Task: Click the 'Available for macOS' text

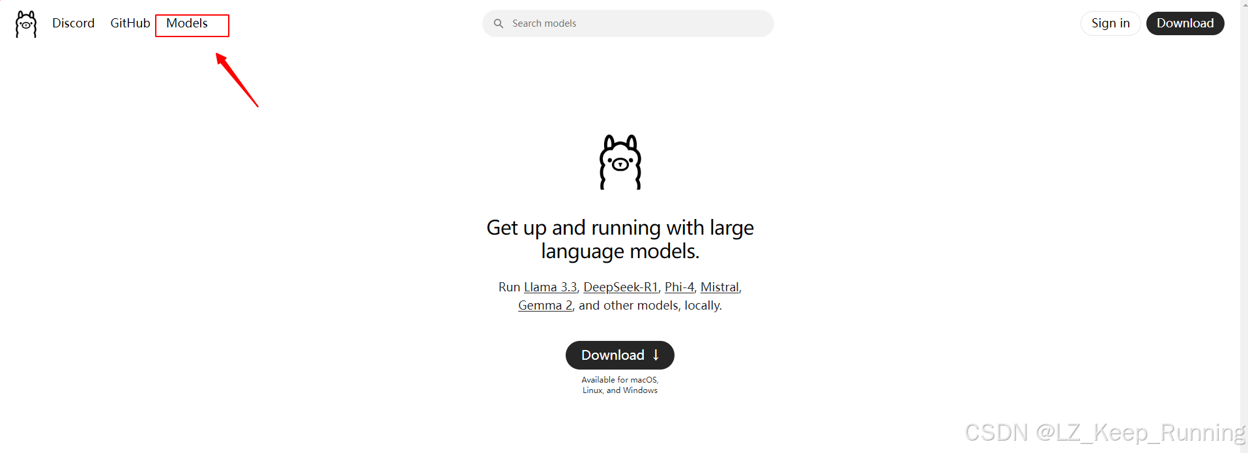Action: [620, 385]
